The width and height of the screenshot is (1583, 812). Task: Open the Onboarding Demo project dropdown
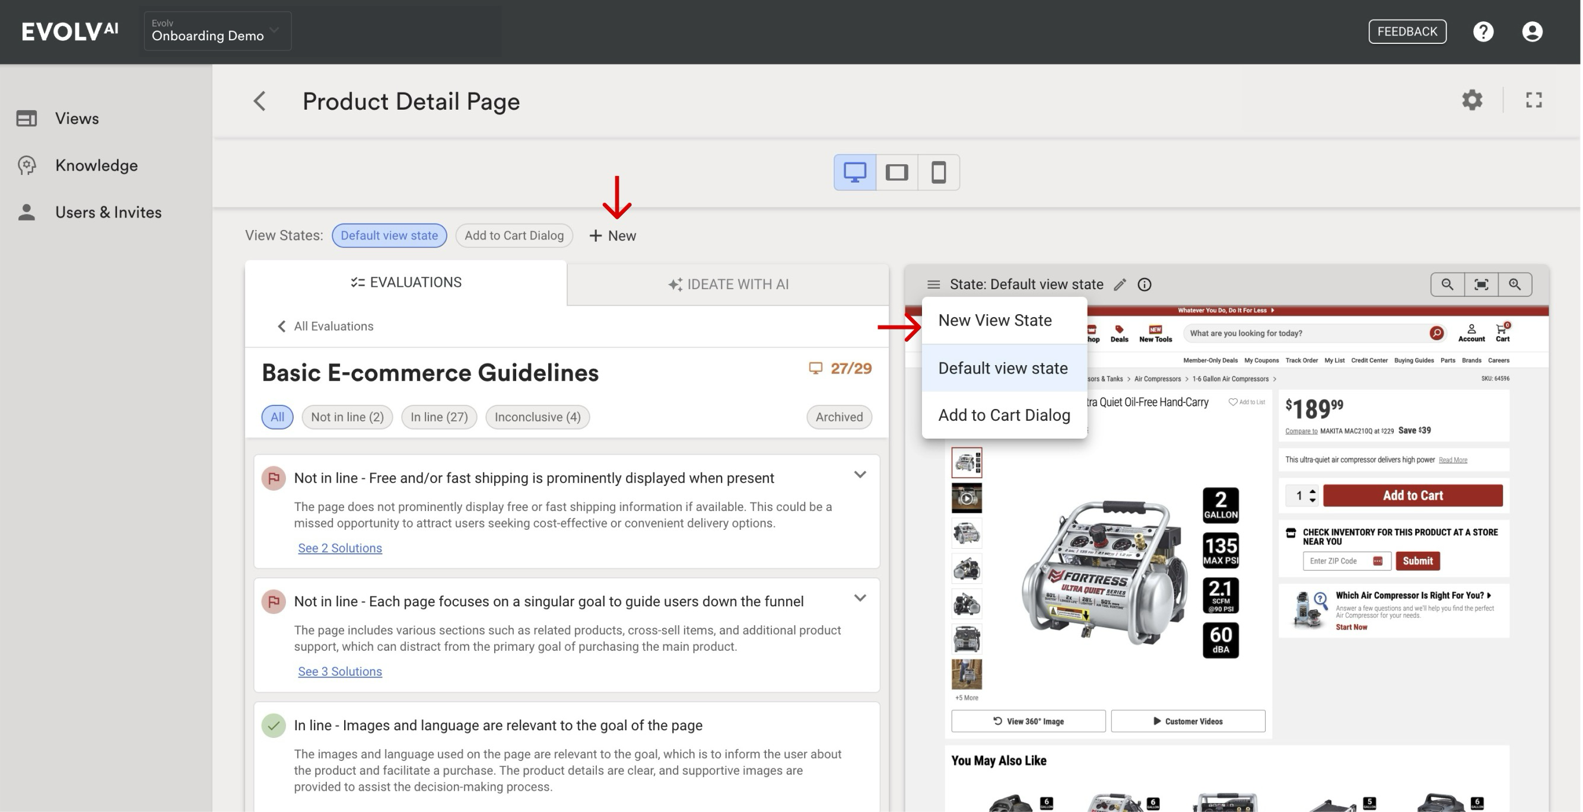coord(217,31)
